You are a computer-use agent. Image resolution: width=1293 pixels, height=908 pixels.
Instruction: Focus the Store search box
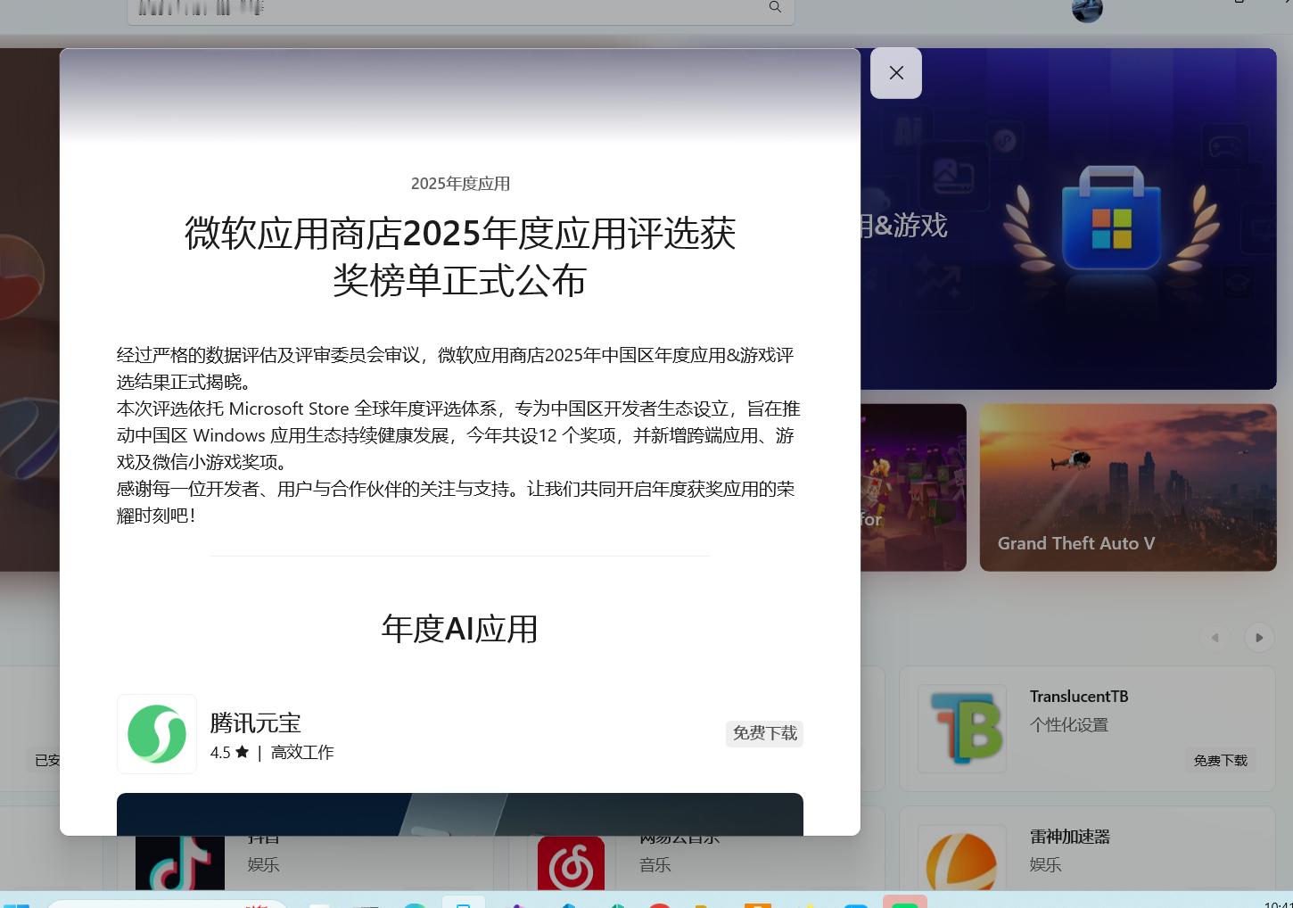[x=461, y=12]
